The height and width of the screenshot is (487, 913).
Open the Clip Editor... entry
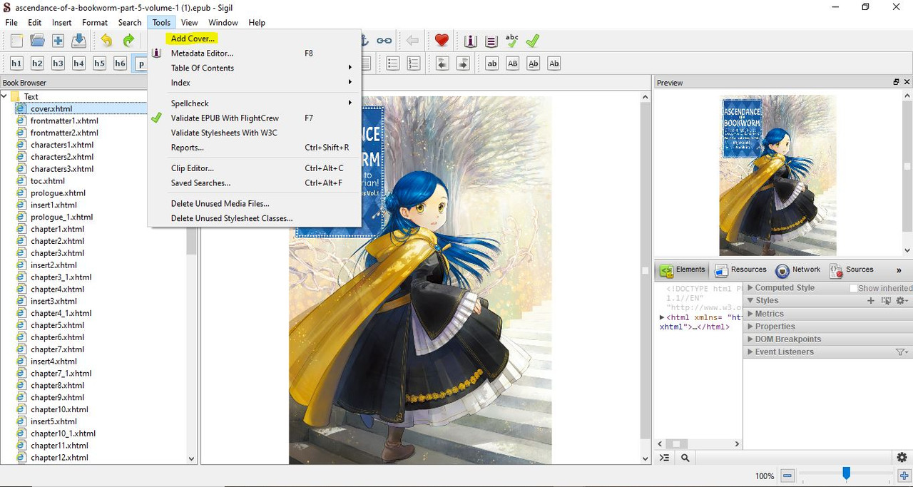(193, 168)
